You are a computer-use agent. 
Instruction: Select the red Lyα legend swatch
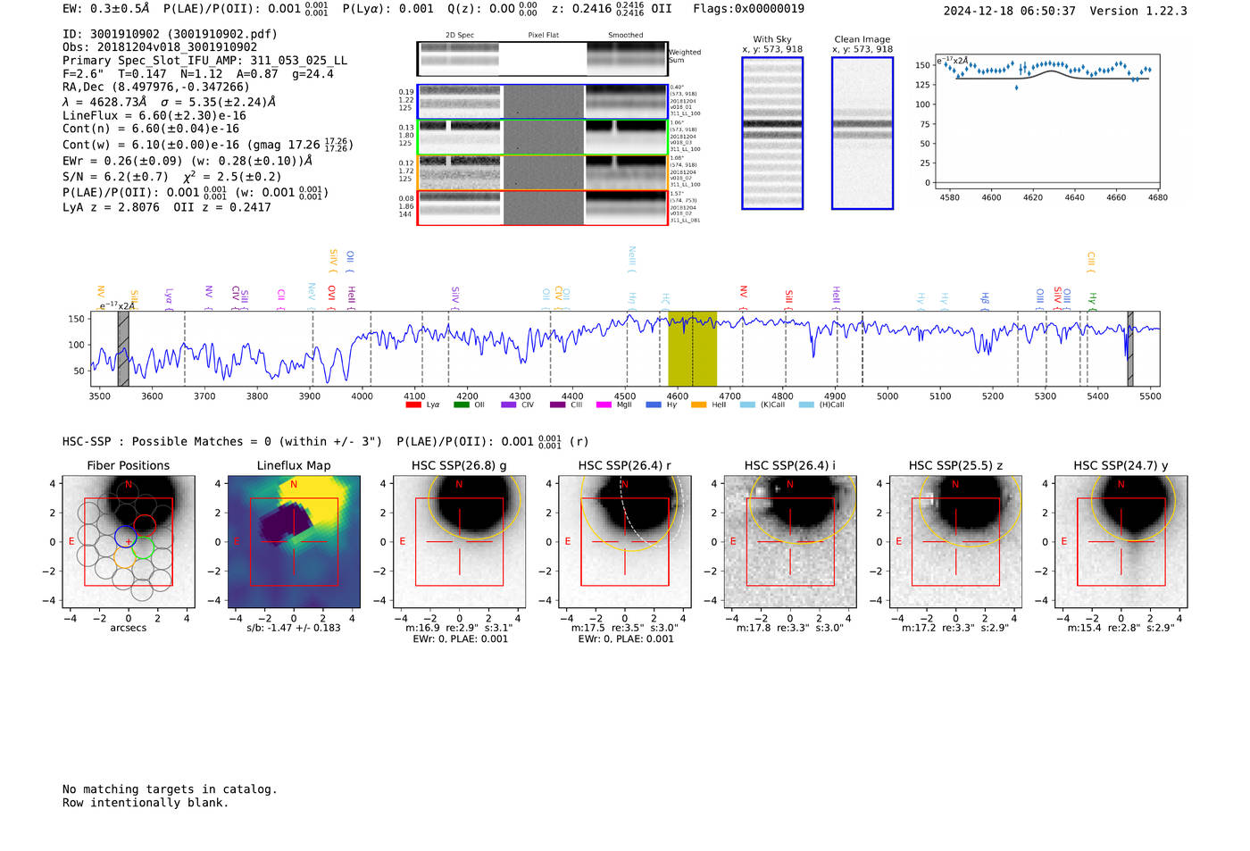coord(413,405)
